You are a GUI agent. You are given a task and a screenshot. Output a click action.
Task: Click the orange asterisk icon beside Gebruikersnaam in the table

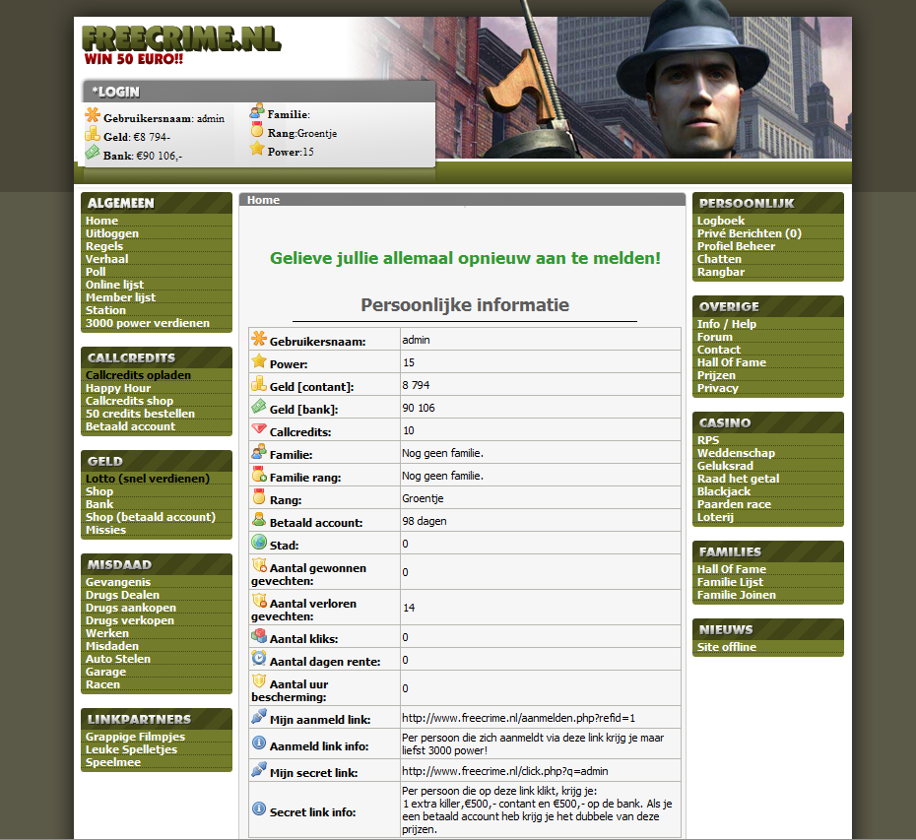tap(259, 339)
